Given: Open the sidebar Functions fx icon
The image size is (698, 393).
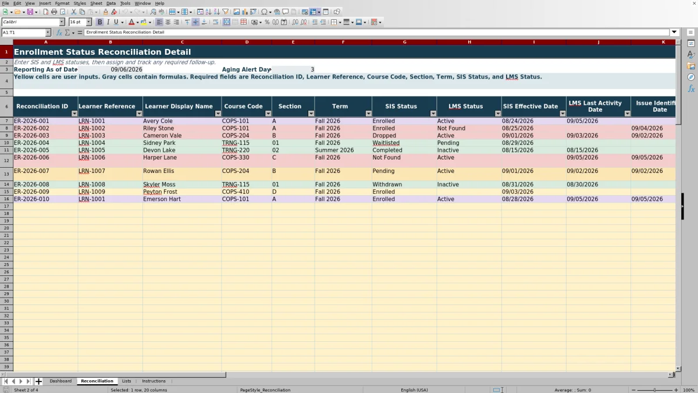Looking at the screenshot, I should 691,88.
